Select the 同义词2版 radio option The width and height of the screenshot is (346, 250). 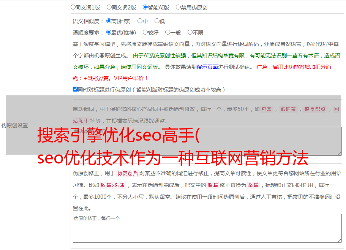109,7
